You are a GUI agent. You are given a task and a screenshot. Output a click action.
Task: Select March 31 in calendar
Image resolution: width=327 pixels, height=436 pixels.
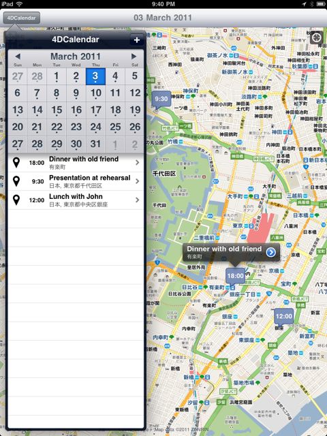pos(95,144)
